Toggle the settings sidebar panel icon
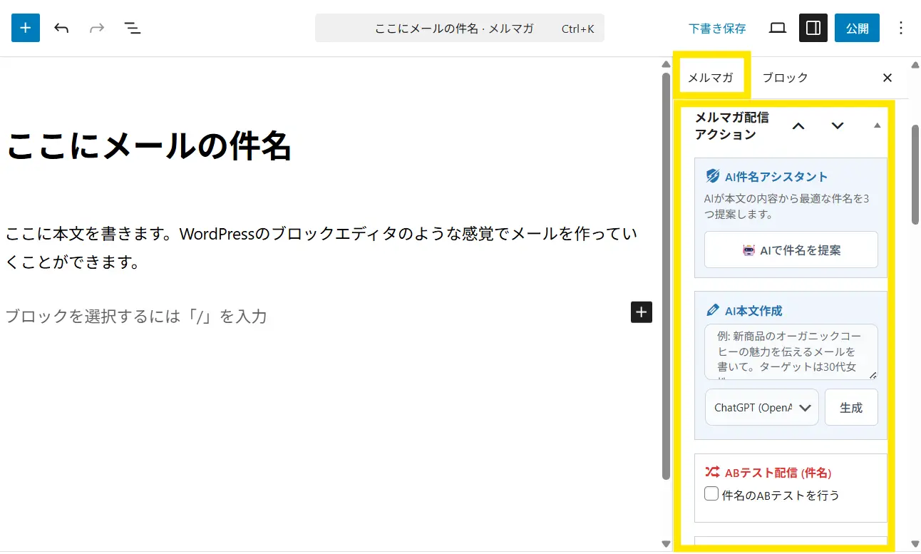The height and width of the screenshot is (554, 921). tap(813, 28)
